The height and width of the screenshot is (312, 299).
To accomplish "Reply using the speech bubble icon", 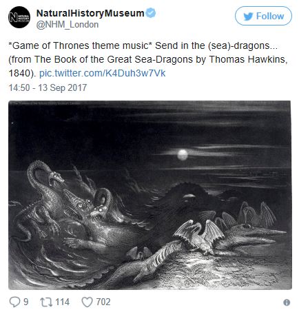I will click(x=14, y=302).
